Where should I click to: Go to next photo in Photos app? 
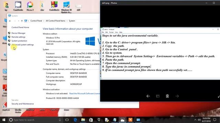point(177,96)
